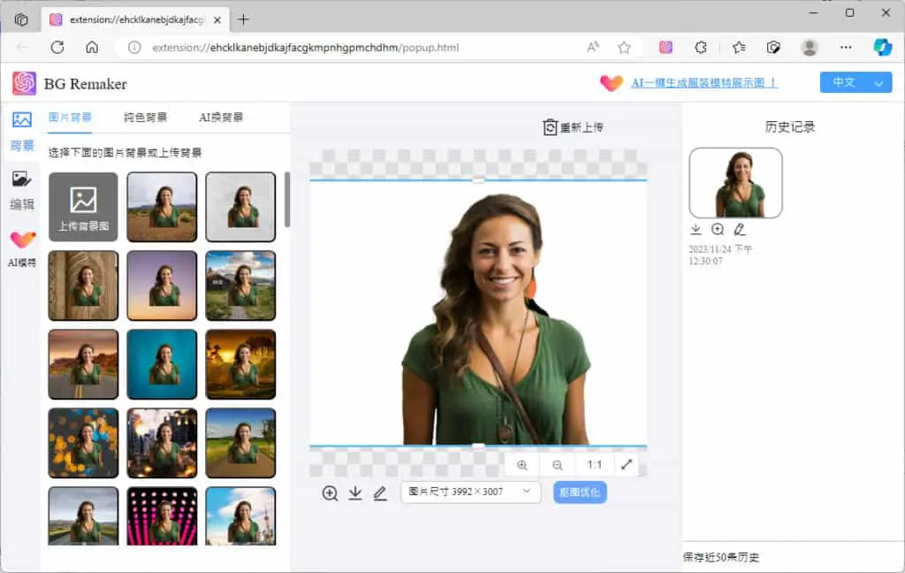Download the history record image
Viewport: 905px width, 573px height.
coord(696,229)
